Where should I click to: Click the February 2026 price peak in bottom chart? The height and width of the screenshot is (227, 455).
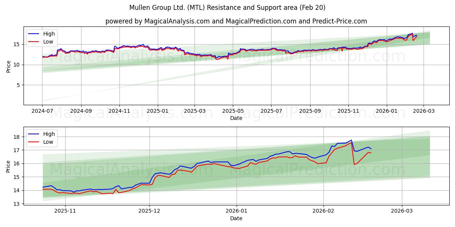point(351,140)
